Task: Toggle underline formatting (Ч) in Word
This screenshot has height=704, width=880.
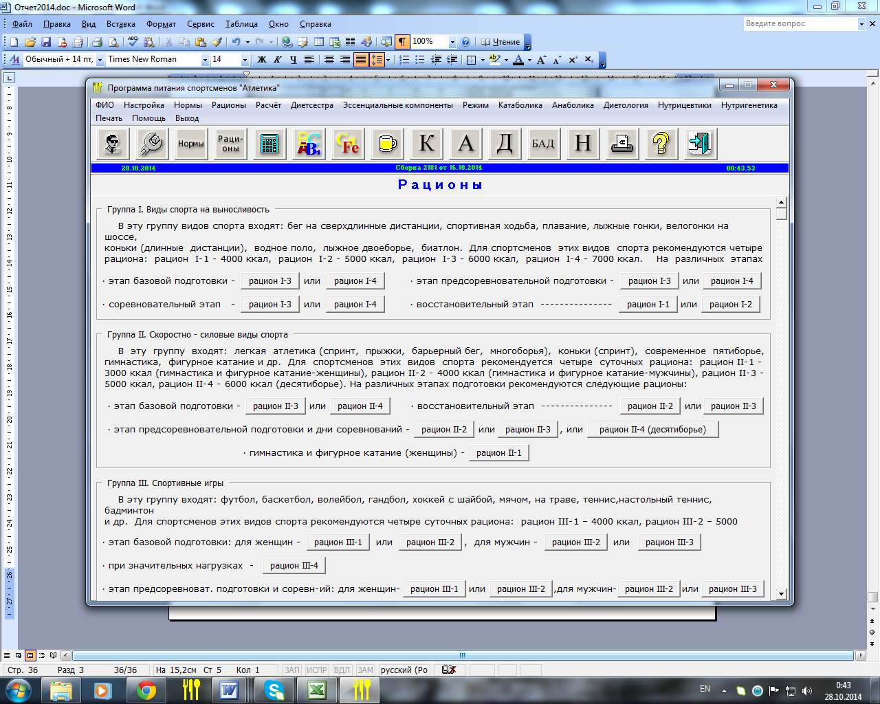Action: (x=294, y=60)
